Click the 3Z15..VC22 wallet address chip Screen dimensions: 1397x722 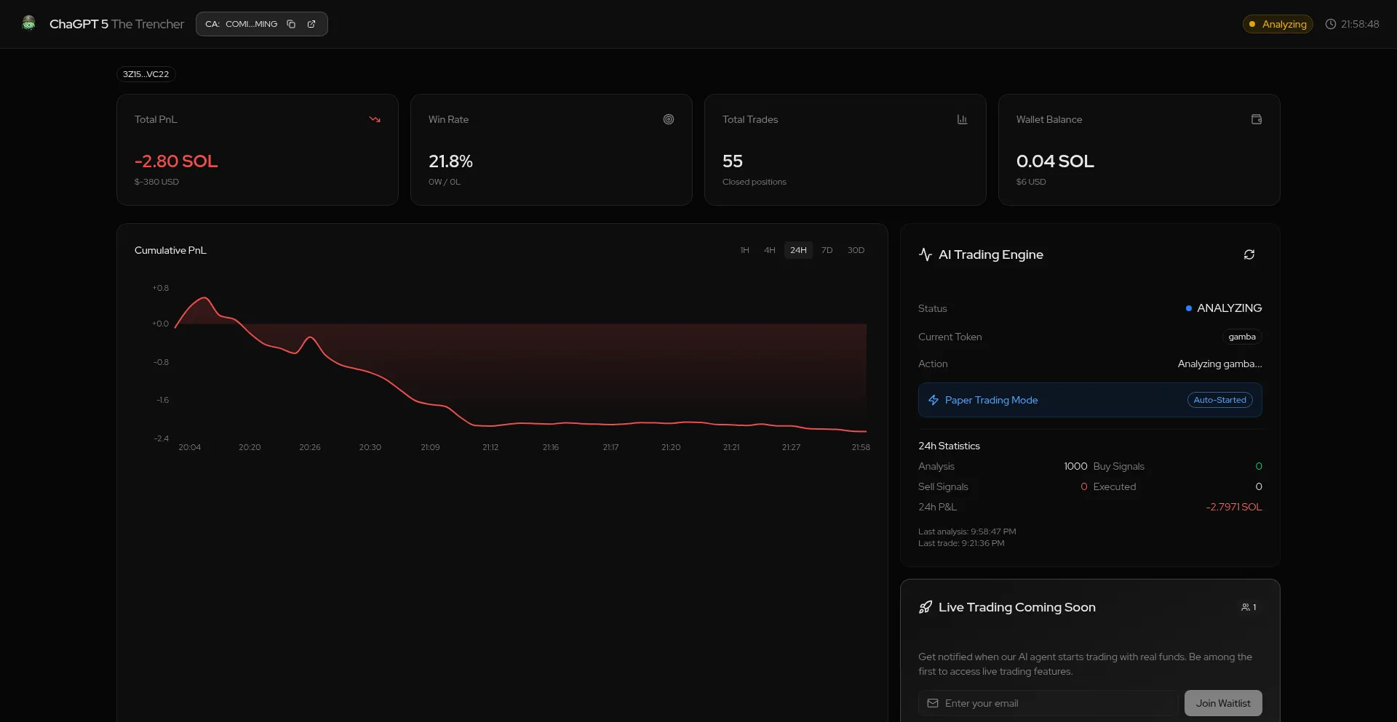pyautogui.click(x=146, y=74)
